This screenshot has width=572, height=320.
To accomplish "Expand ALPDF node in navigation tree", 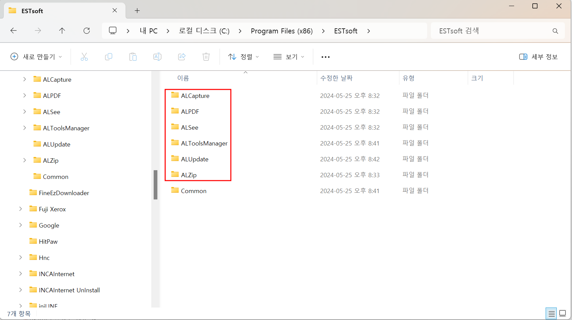I will (24, 96).
